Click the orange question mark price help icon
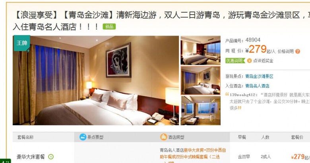This screenshot has height=163, width=310. click(x=298, y=51)
